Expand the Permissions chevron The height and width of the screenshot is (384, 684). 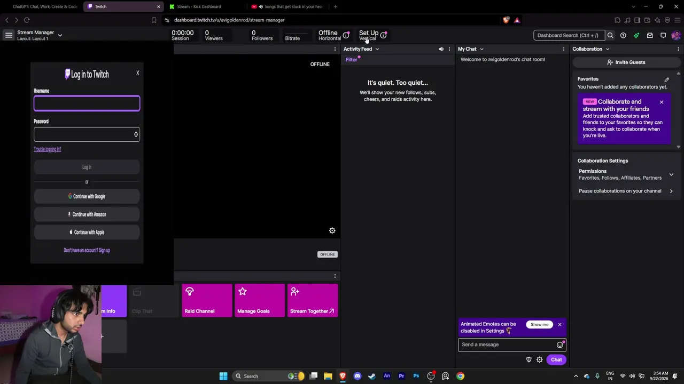(x=671, y=174)
